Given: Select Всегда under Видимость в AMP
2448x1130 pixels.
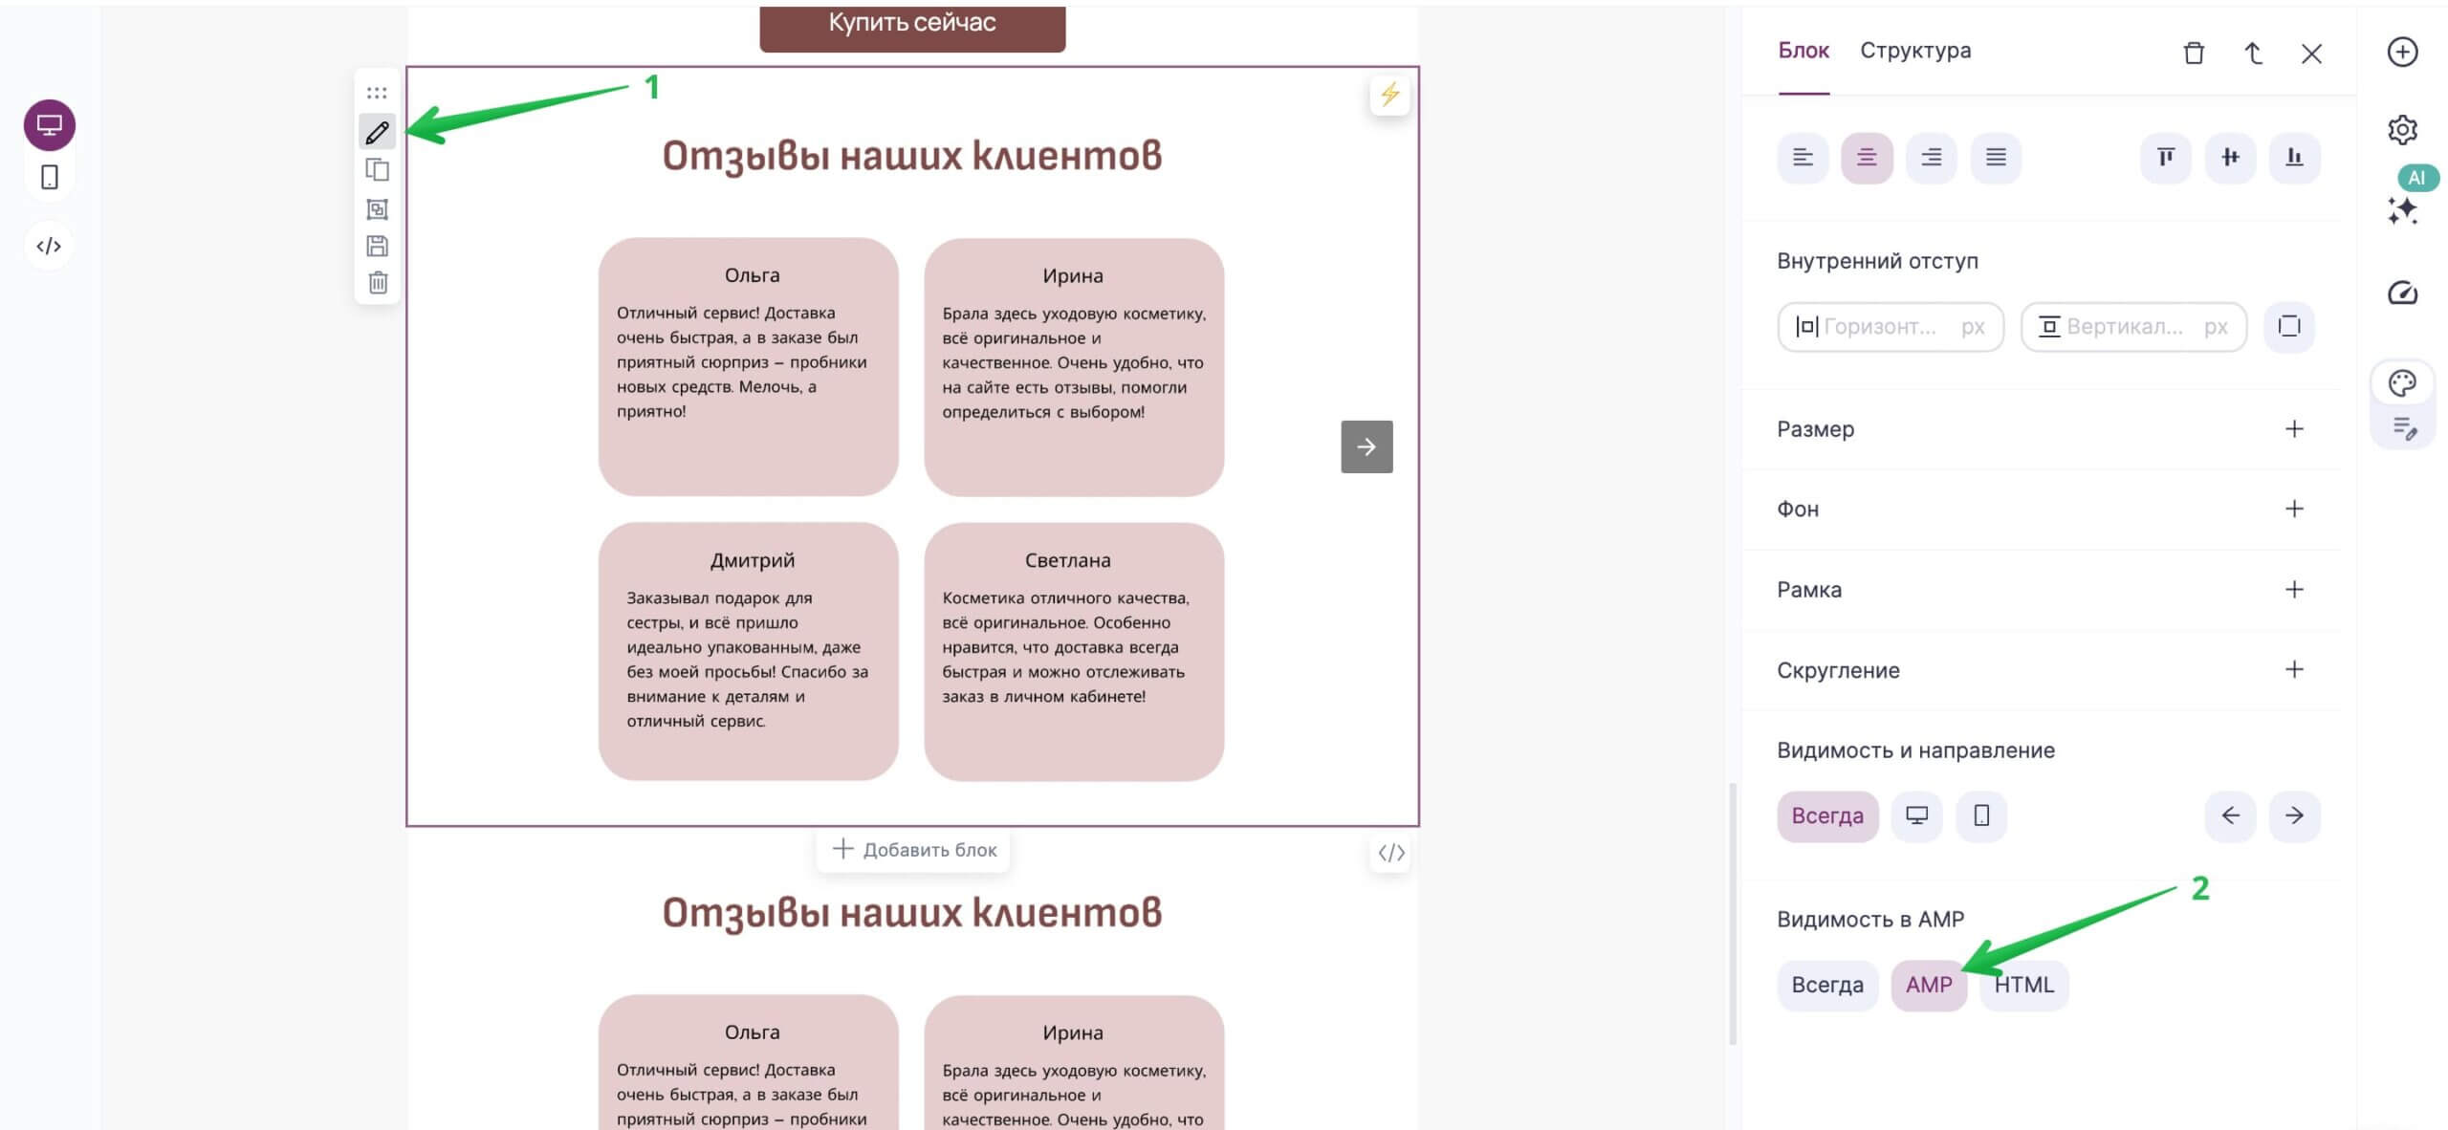Looking at the screenshot, I should tap(1827, 986).
